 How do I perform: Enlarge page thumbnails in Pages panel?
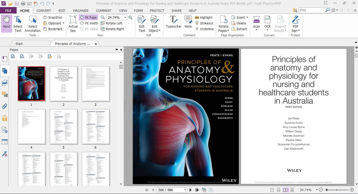click(13, 56)
